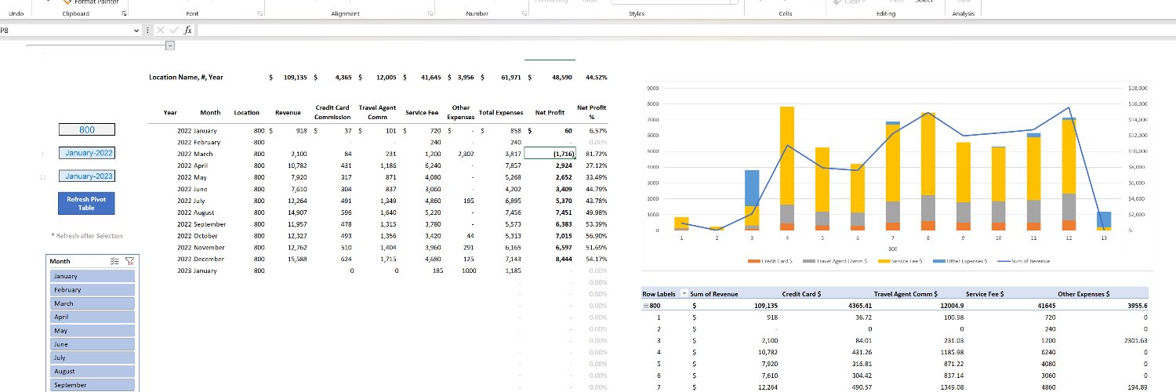Image resolution: width=1176 pixels, height=392 pixels.
Task: Open the Font settings dialog launcher
Action: [x=260, y=14]
